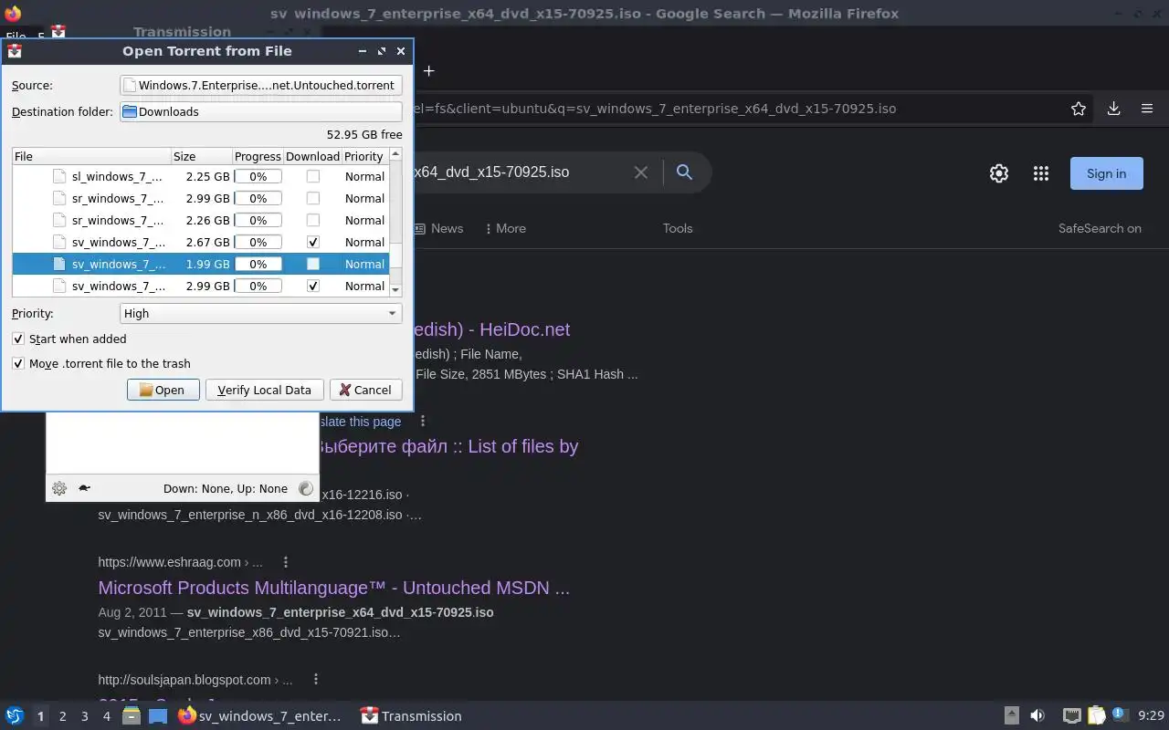The image size is (1169, 730).
Task: Enable download for sl_windows_7 2.25 GB file
Action: tap(313, 176)
